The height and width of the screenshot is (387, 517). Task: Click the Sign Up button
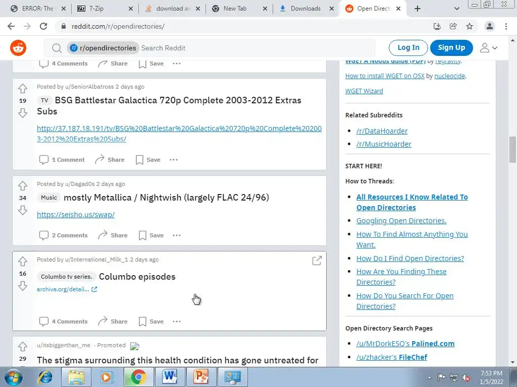click(451, 48)
